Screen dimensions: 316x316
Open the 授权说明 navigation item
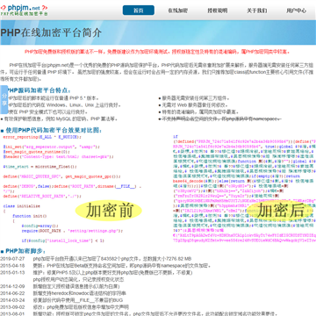pos(218,11)
